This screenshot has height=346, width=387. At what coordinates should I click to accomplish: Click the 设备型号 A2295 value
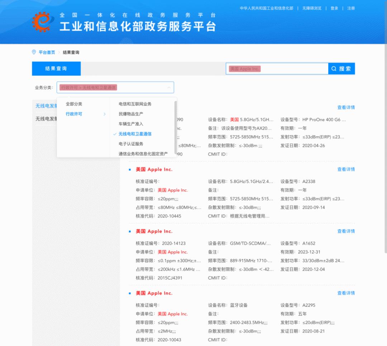click(309, 305)
